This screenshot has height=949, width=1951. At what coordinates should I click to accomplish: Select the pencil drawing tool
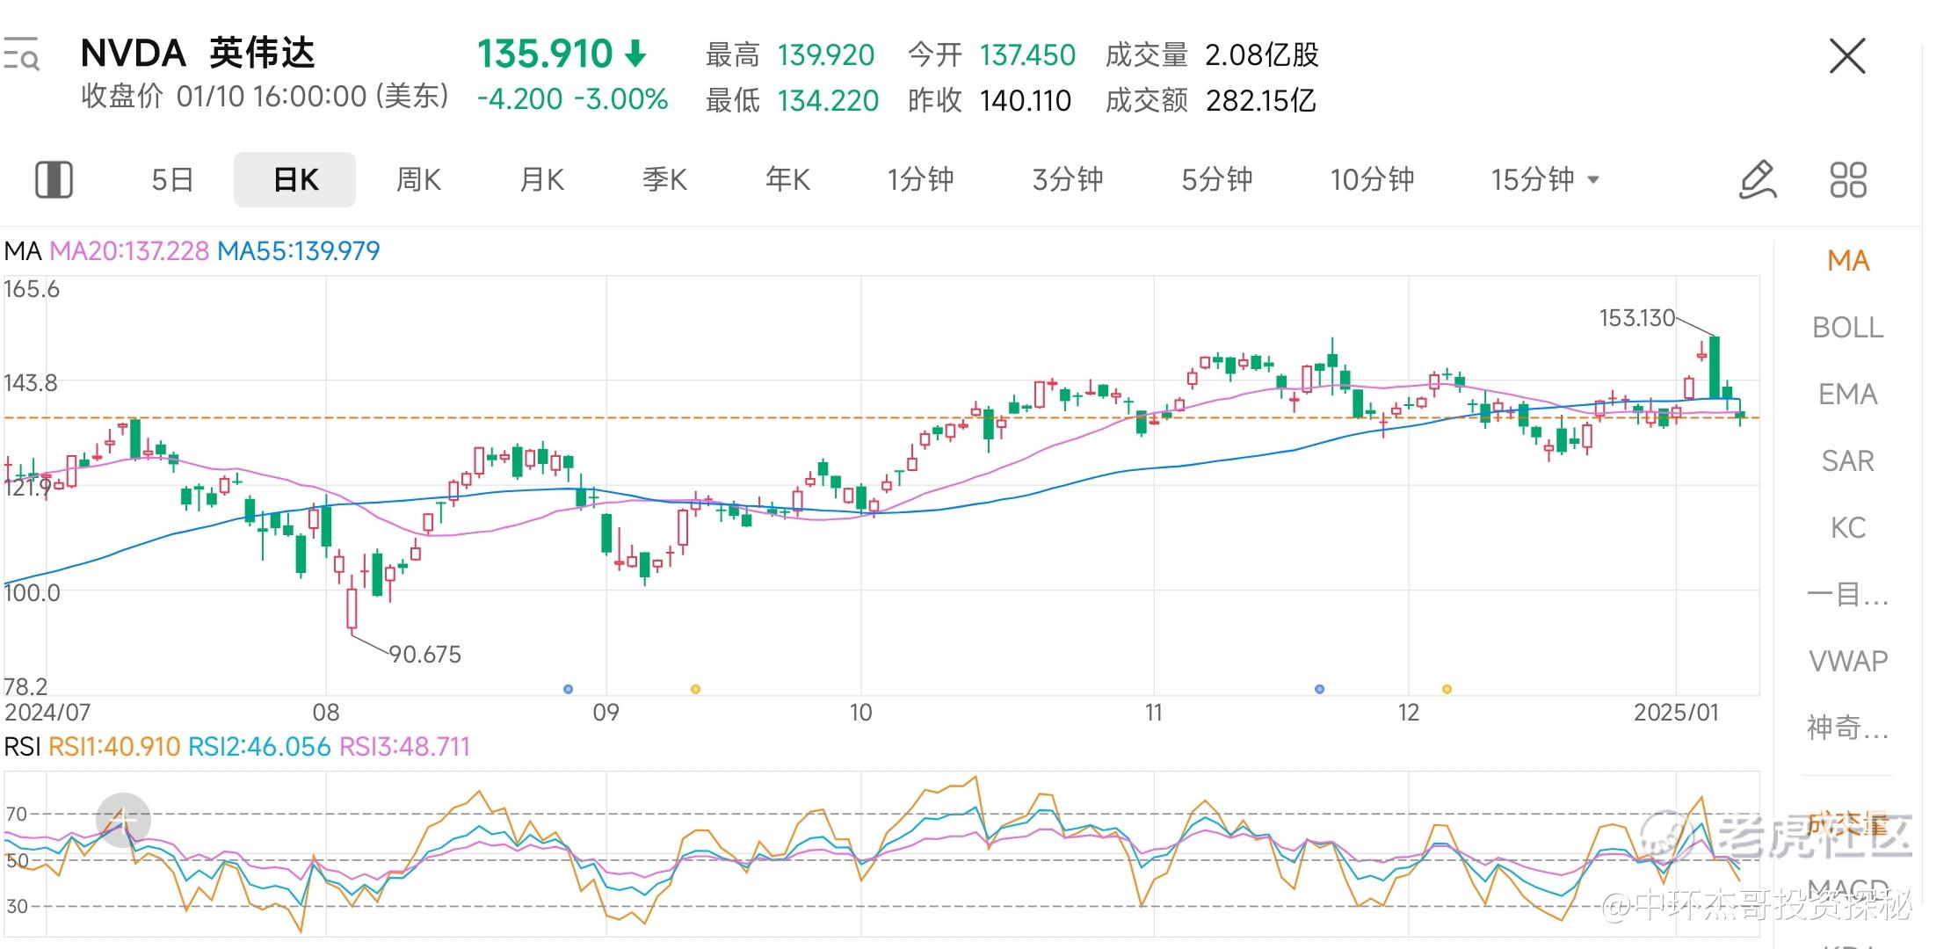coord(1758,180)
